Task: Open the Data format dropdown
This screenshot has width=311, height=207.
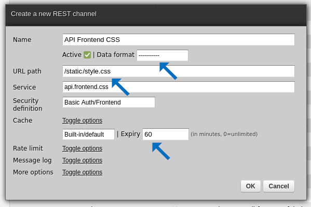Action: click(163, 55)
